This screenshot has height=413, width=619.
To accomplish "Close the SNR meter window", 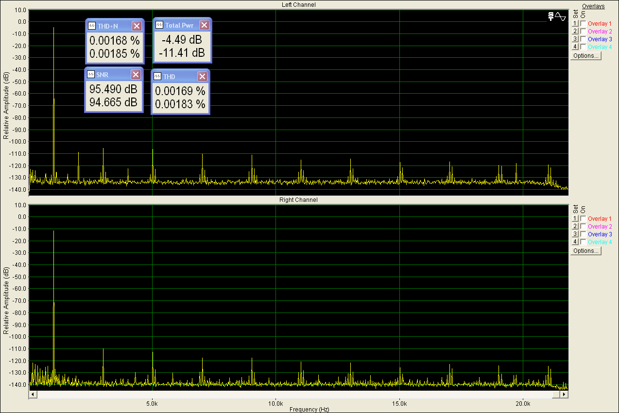I will point(136,74).
